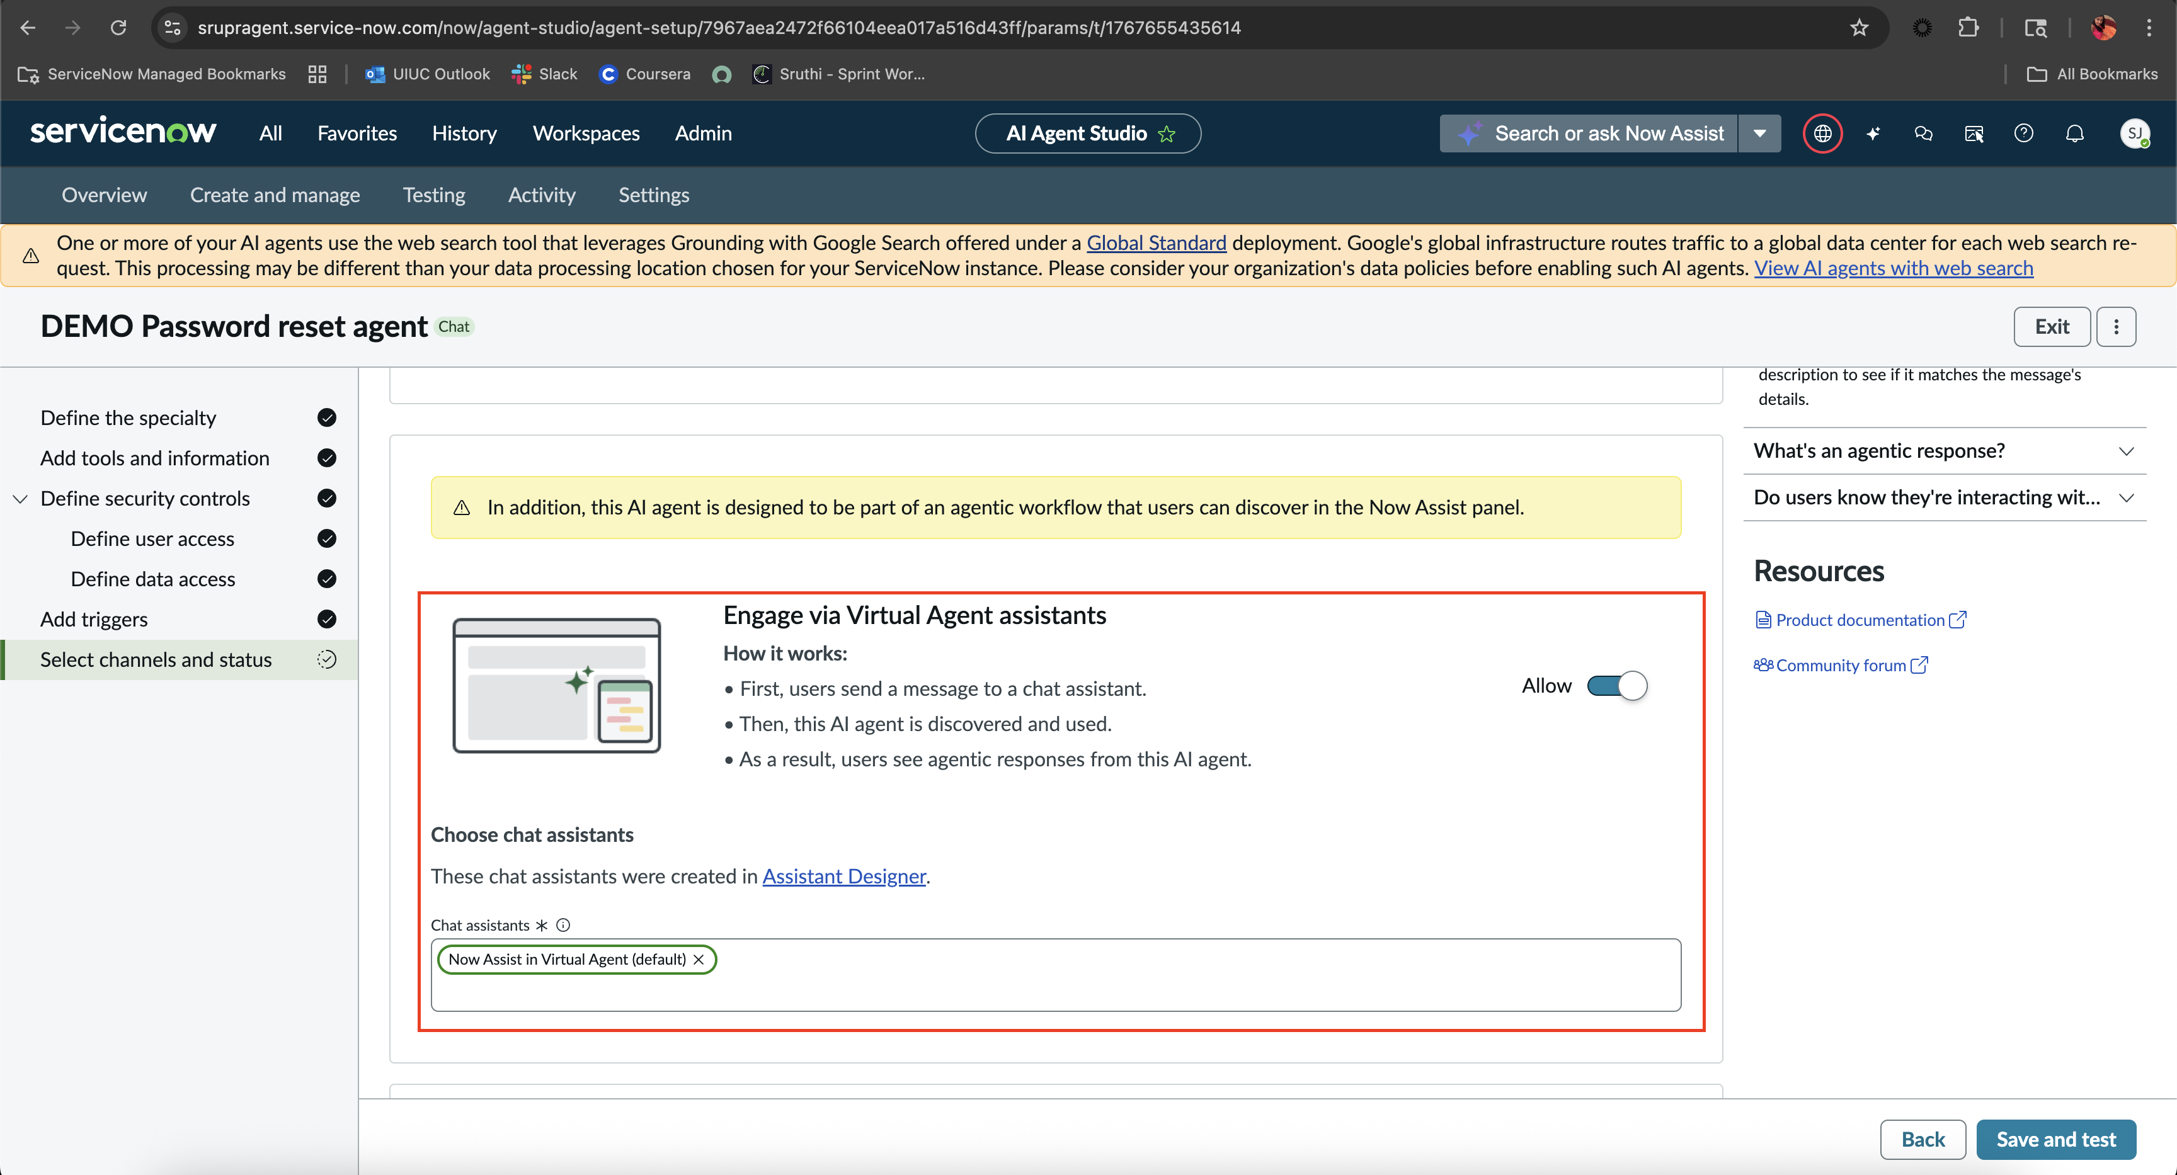Collapse Define security controls tree item

(20, 499)
